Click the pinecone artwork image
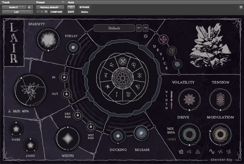This screenshot has width=244, height=164. (210, 46)
